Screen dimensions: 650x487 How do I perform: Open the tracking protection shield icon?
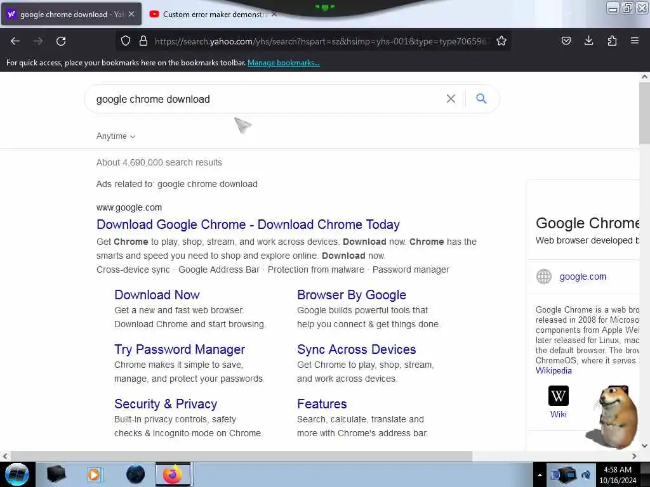click(126, 41)
